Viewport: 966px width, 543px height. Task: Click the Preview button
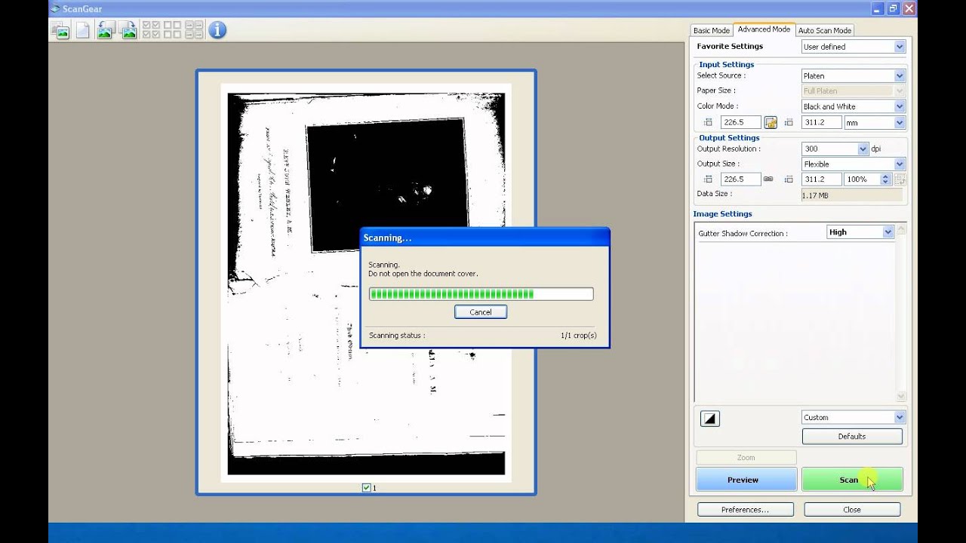[x=746, y=480]
